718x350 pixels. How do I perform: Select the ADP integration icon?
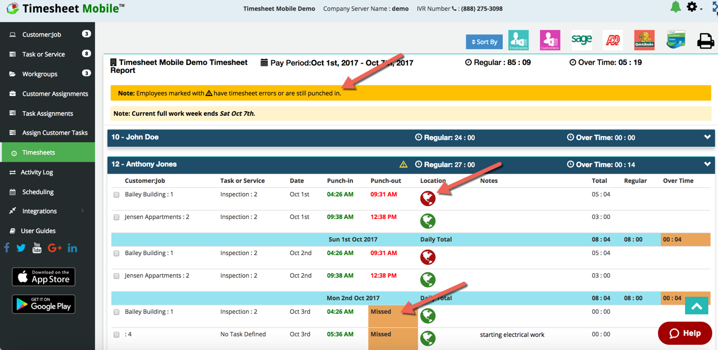612,40
